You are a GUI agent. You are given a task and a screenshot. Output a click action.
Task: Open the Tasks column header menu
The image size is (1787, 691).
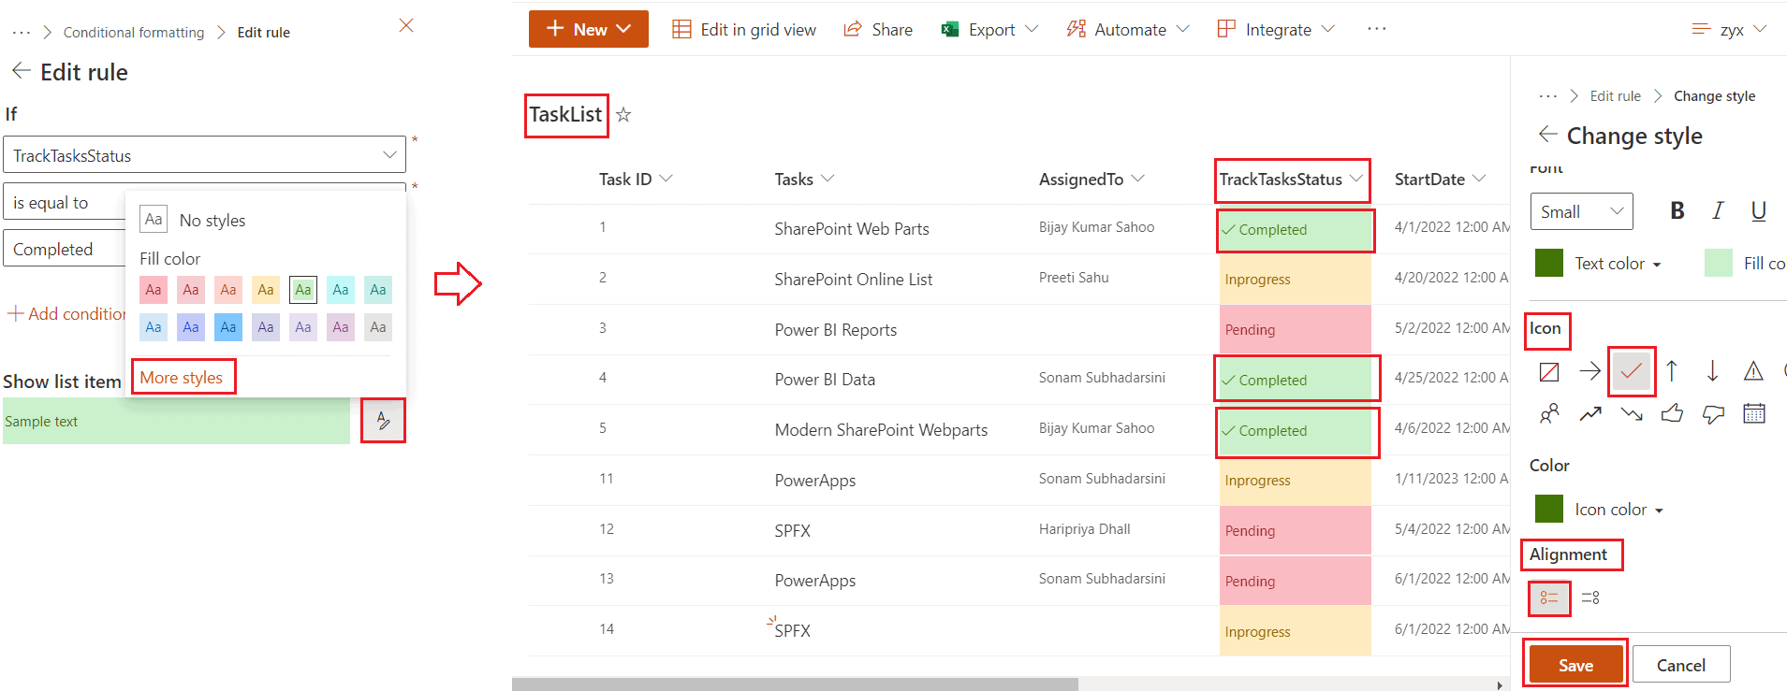pyautogui.click(x=803, y=179)
